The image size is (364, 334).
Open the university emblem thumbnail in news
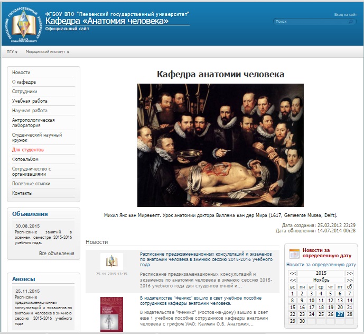click(111, 261)
